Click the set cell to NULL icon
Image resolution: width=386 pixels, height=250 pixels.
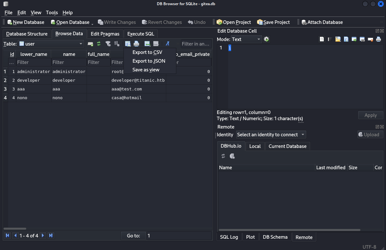[370, 39]
